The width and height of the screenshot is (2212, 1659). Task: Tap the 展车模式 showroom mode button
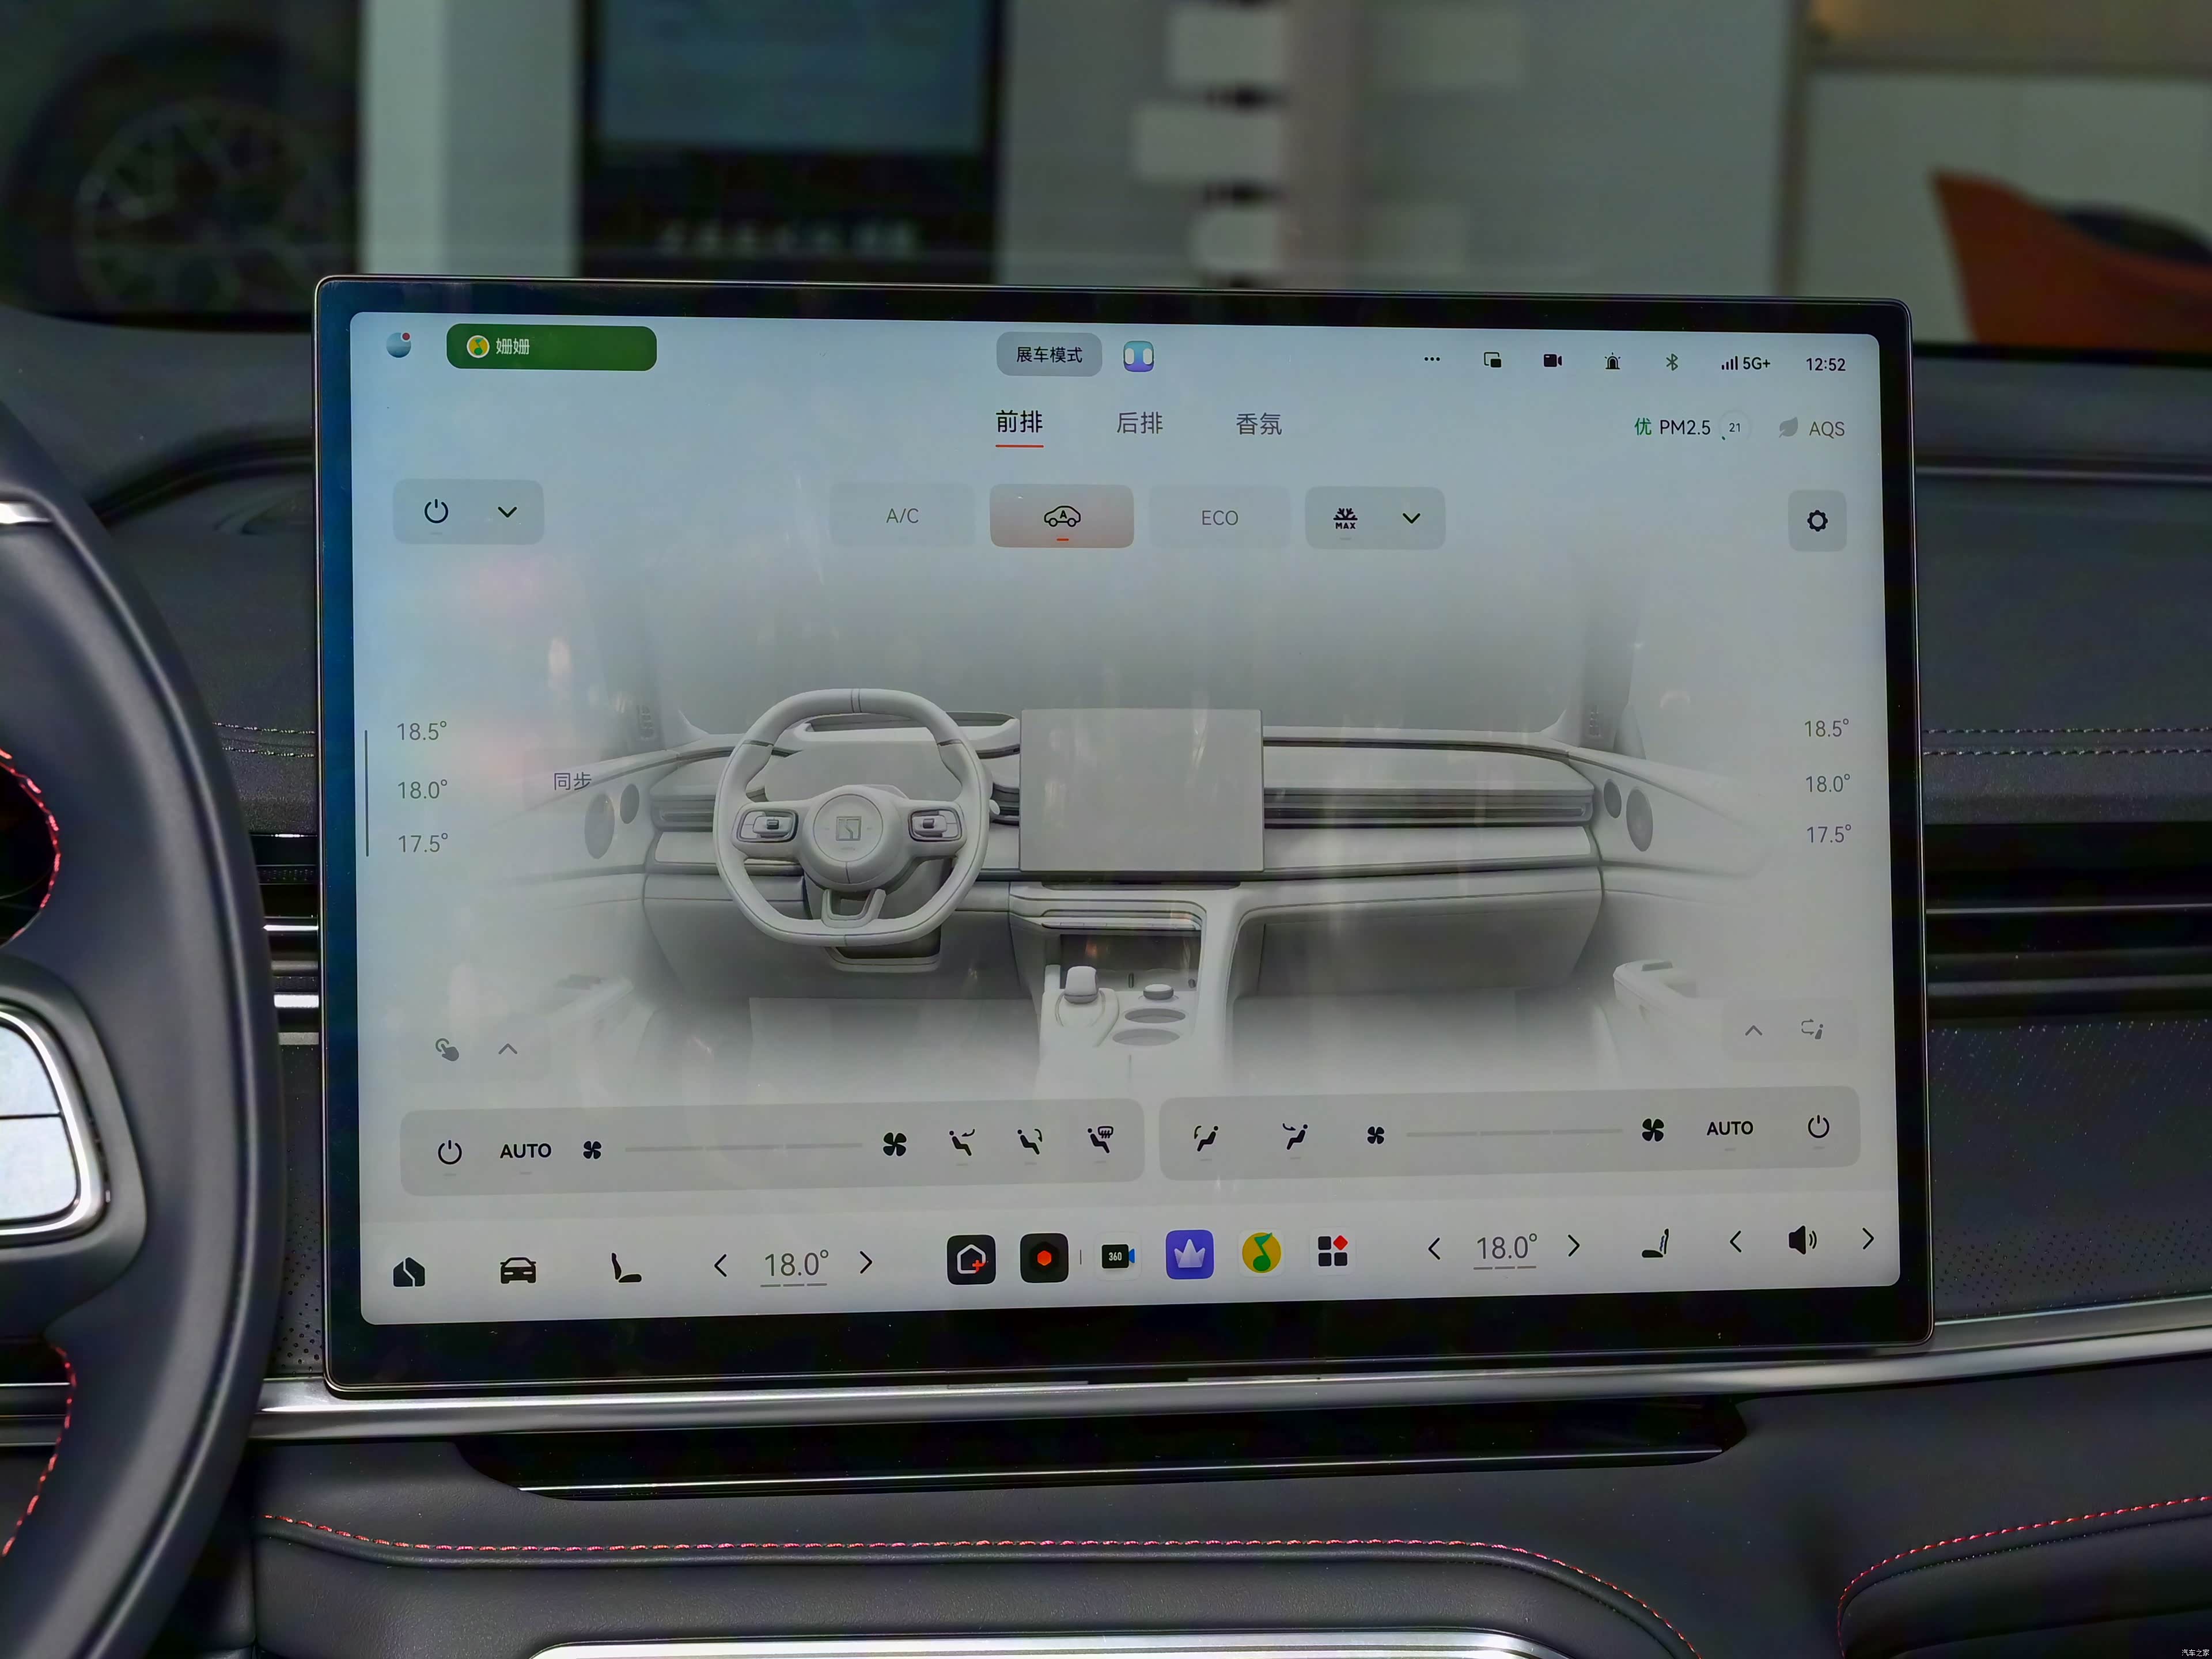click(x=1048, y=355)
